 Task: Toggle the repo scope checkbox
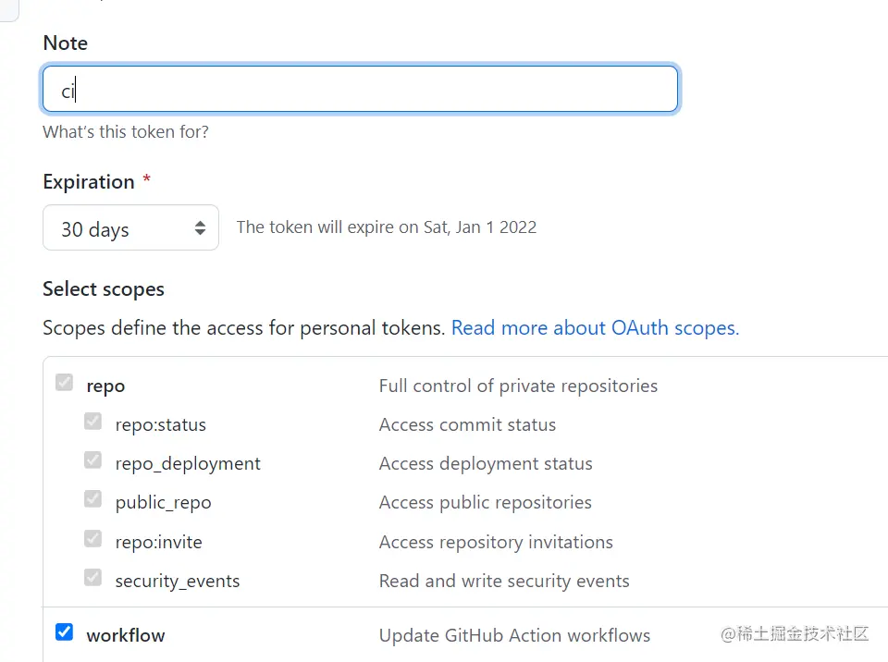pyautogui.click(x=64, y=383)
